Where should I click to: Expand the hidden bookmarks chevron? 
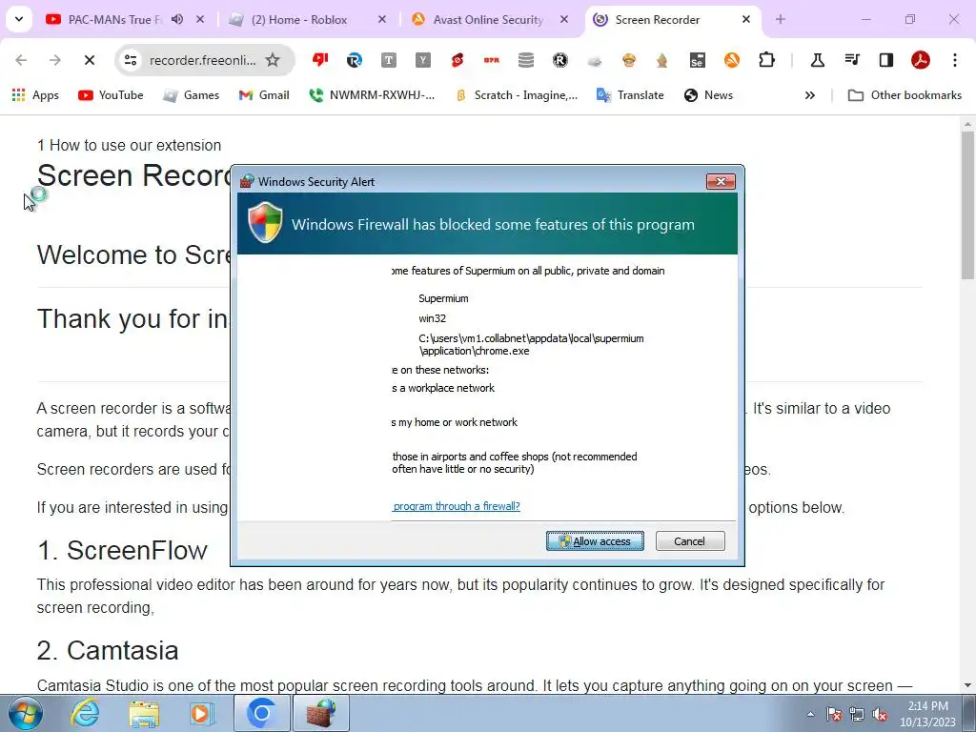(810, 95)
